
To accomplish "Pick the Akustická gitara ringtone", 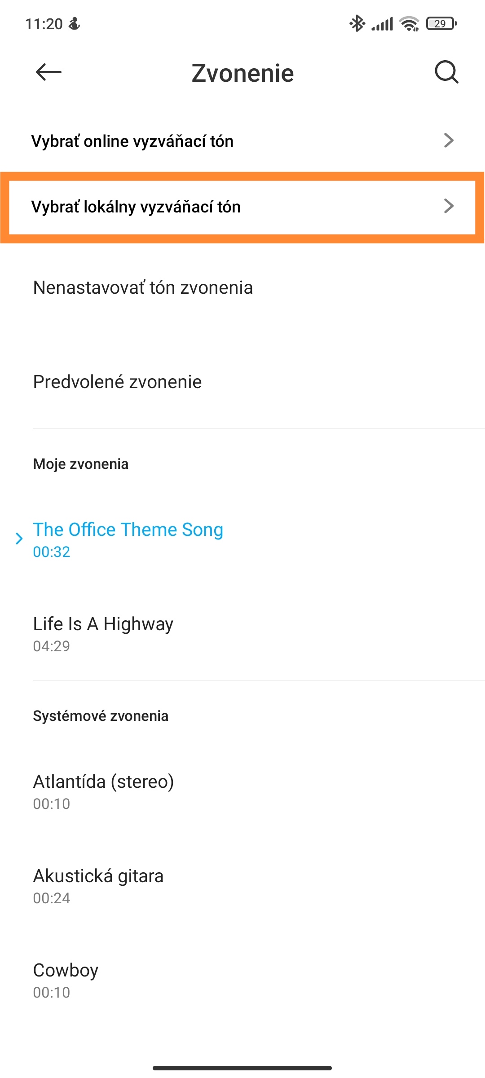I will pyautogui.click(x=242, y=885).
